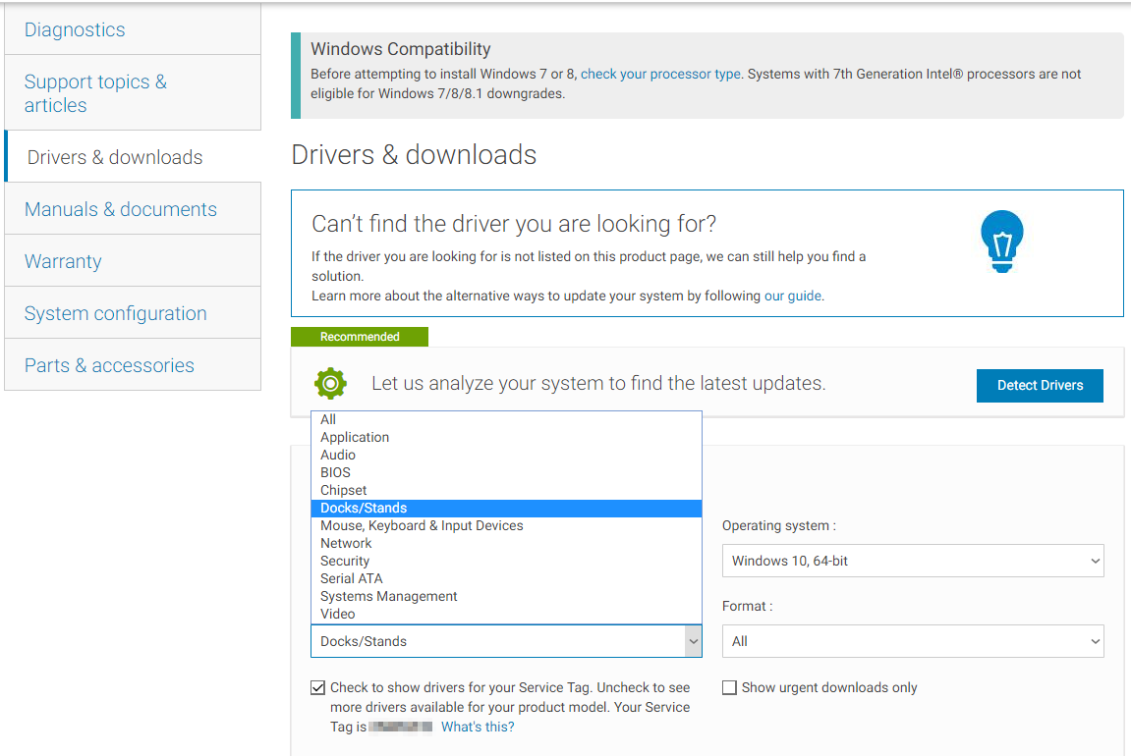Go to Manuals & documents tab
Image resolution: width=1131 pixels, height=756 pixels.
[x=121, y=209]
